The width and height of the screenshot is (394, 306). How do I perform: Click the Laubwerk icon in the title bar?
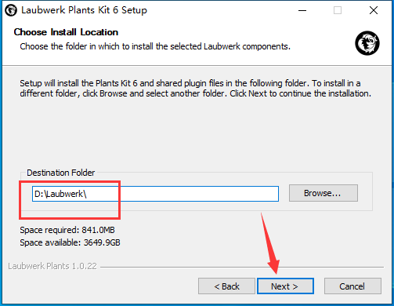[x=11, y=10]
